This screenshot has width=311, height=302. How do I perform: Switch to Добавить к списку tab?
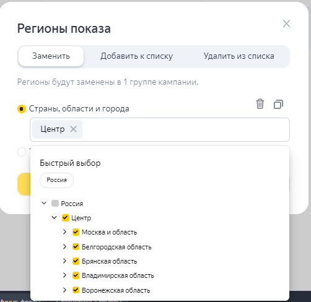[136, 56]
